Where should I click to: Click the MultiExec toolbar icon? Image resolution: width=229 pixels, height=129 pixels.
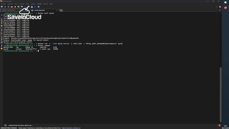(25, 7)
